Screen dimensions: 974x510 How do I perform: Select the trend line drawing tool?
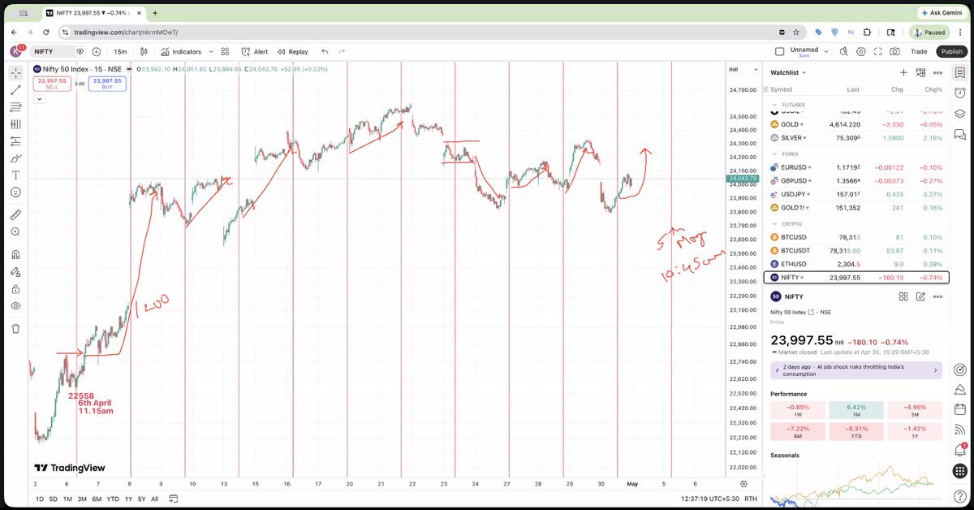point(16,90)
